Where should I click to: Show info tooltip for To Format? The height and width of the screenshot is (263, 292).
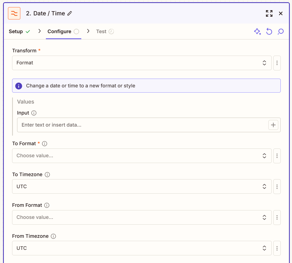click(45, 144)
